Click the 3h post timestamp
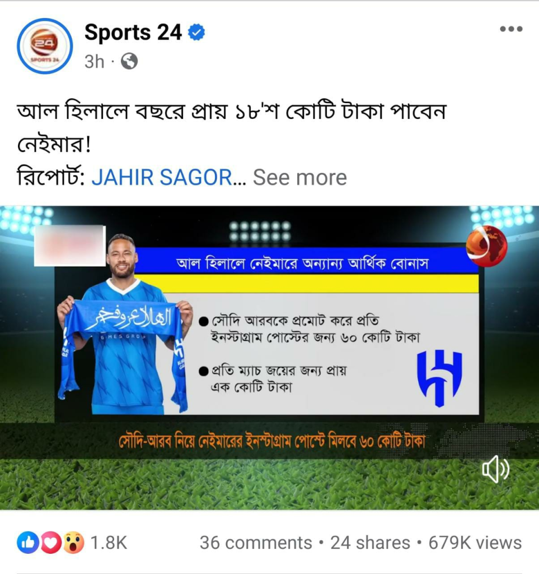 tap(94, 62)
